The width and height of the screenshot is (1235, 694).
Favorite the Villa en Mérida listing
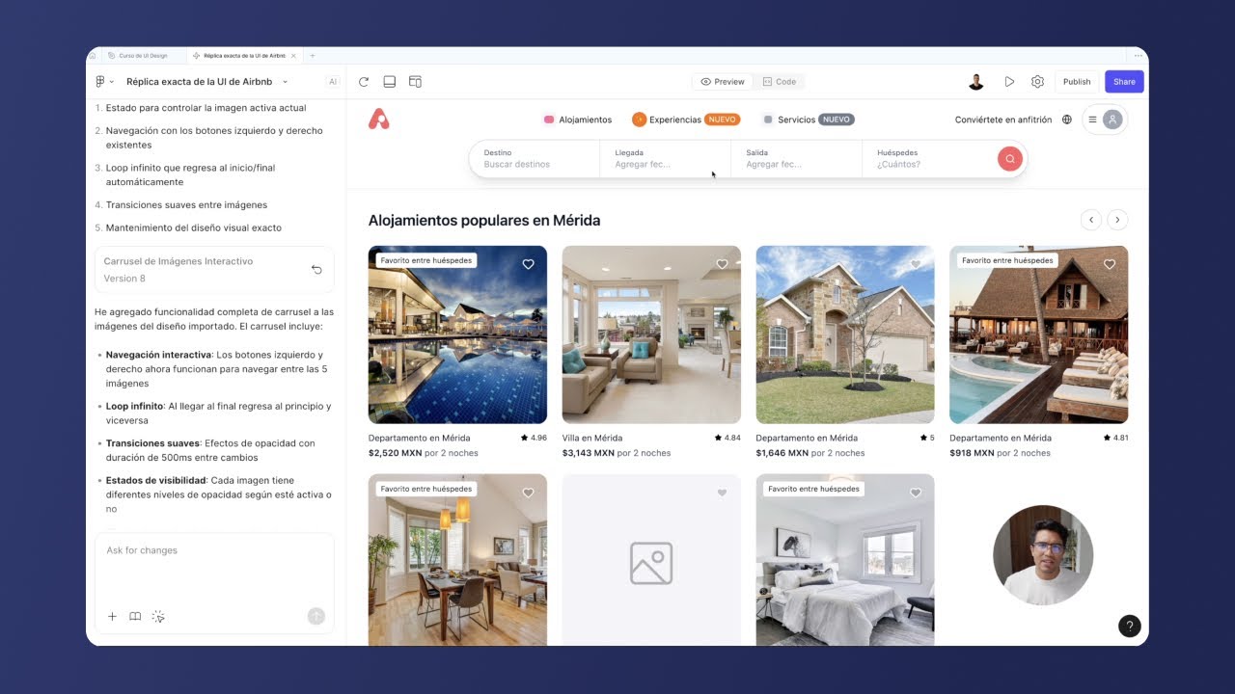[x=722, y=264]
